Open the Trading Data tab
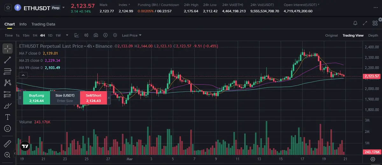 43,24
